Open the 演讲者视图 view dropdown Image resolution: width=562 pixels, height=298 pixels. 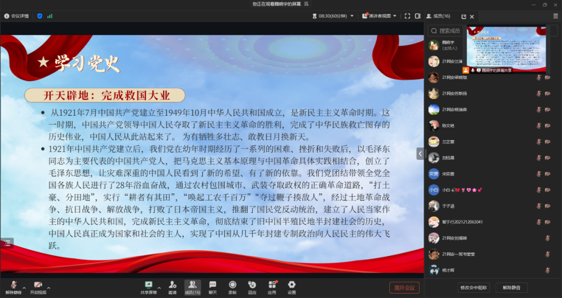coord(379,16)
